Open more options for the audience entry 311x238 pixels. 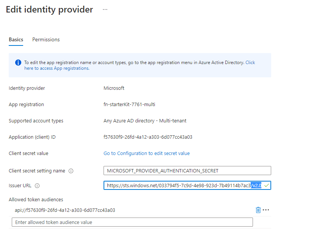click(266, 210)
